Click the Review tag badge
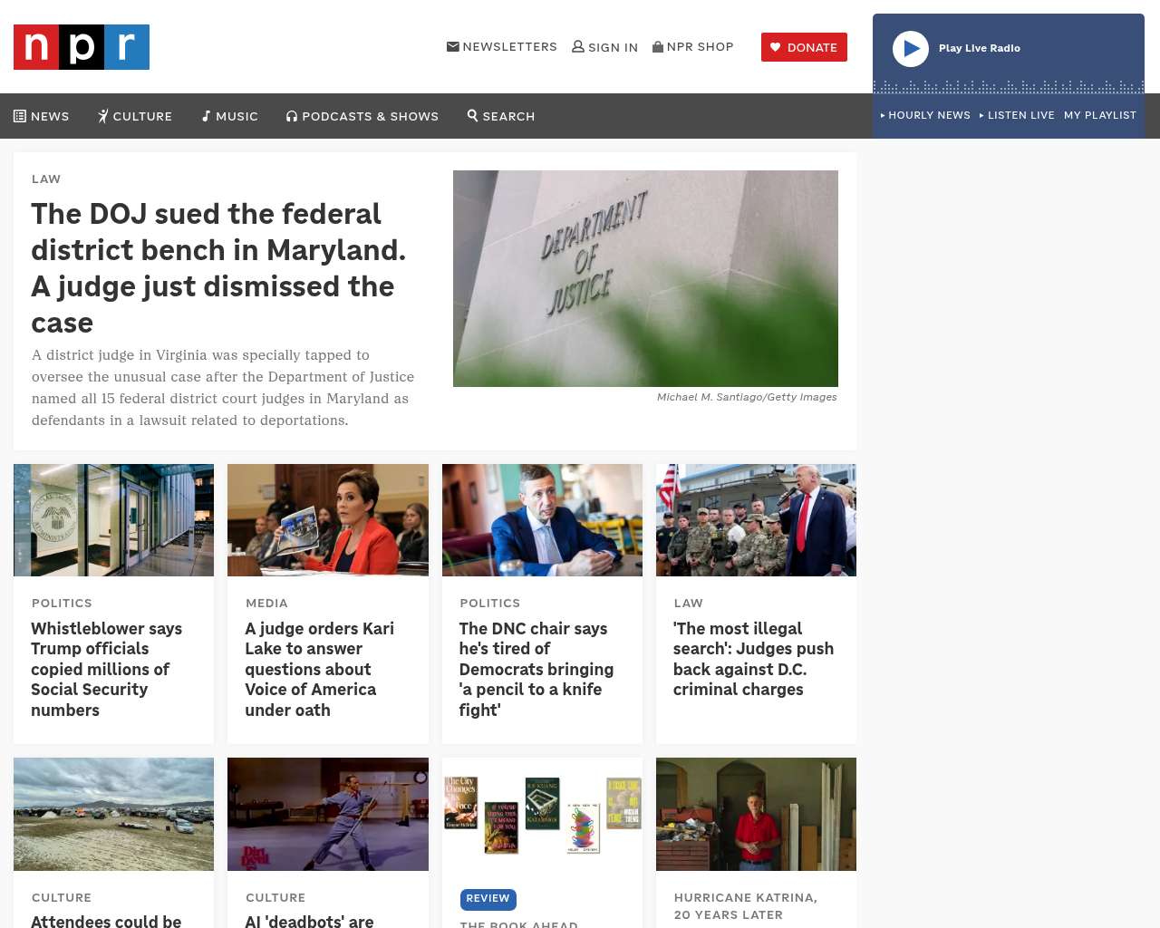Viewport: 1160px width, 928px height. pyautogui.click(x=488, y=899)
